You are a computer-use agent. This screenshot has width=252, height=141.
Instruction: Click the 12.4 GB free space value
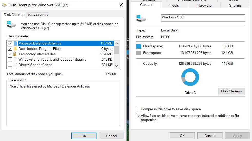pos(227,53)
